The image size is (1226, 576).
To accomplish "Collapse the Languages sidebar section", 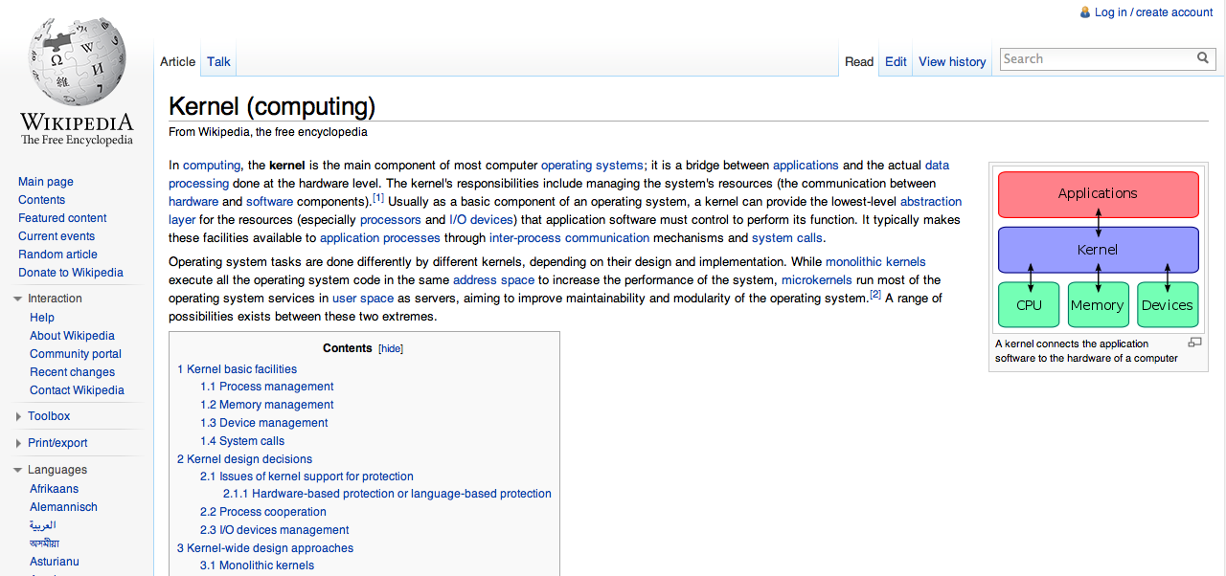I will (x=18, y=470).
